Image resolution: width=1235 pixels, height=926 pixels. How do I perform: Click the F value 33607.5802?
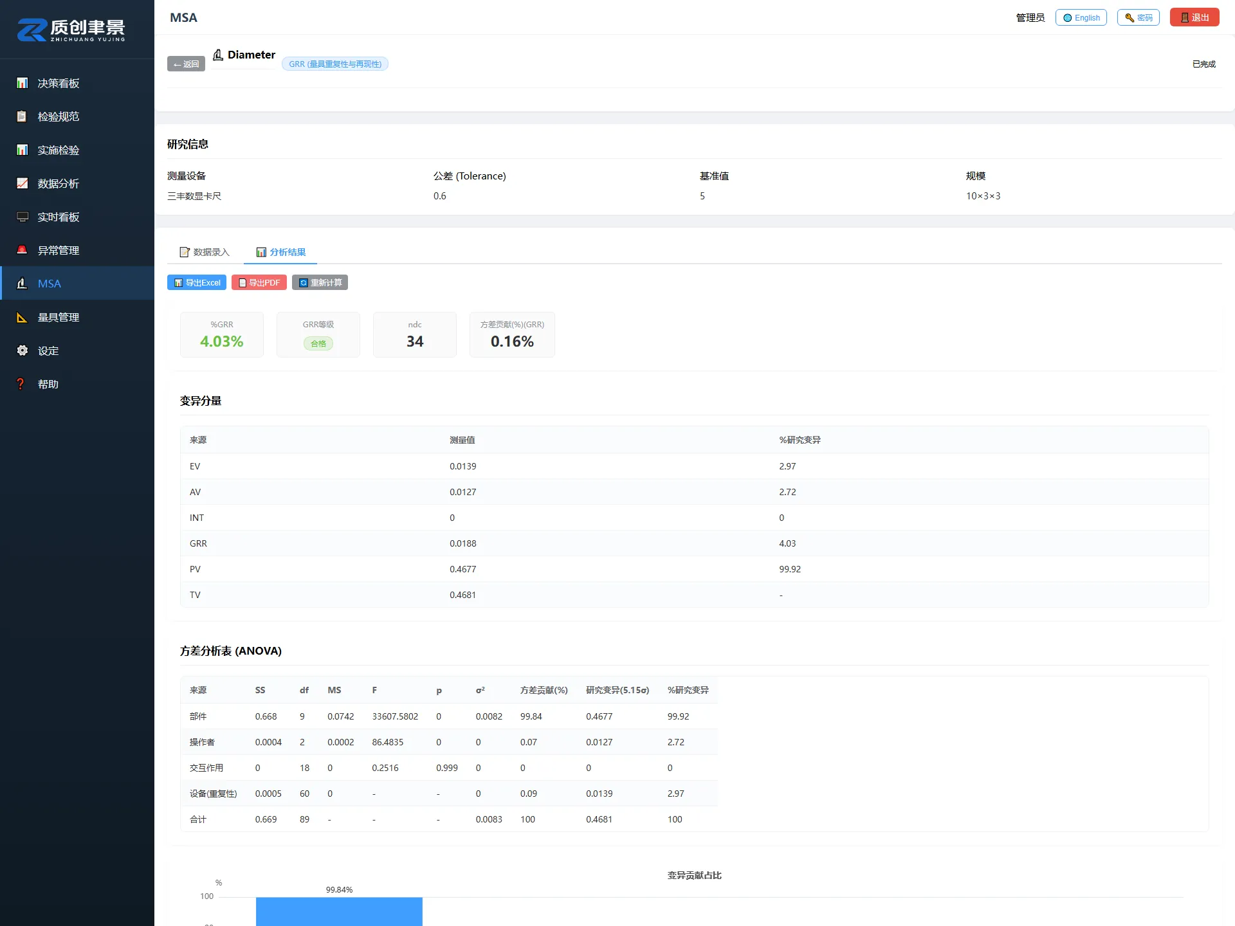[395, 716]
